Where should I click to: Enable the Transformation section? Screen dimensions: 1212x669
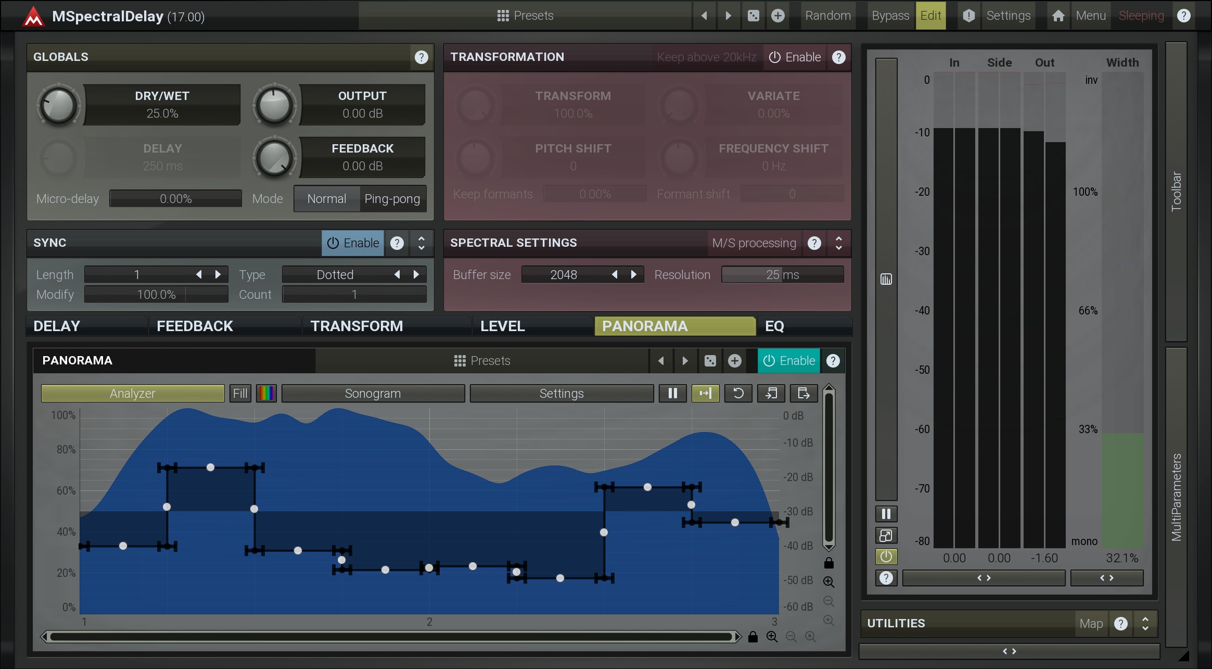click(x=795, y=57)
